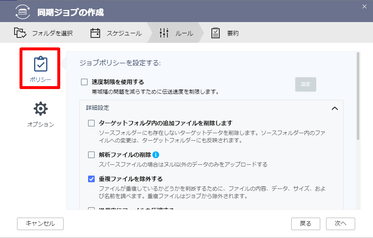
Task: Click the 設定 button for speed limit
Action: (x=306, y=84)
